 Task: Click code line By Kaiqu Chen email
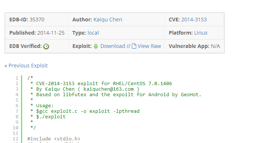[85, 89]
